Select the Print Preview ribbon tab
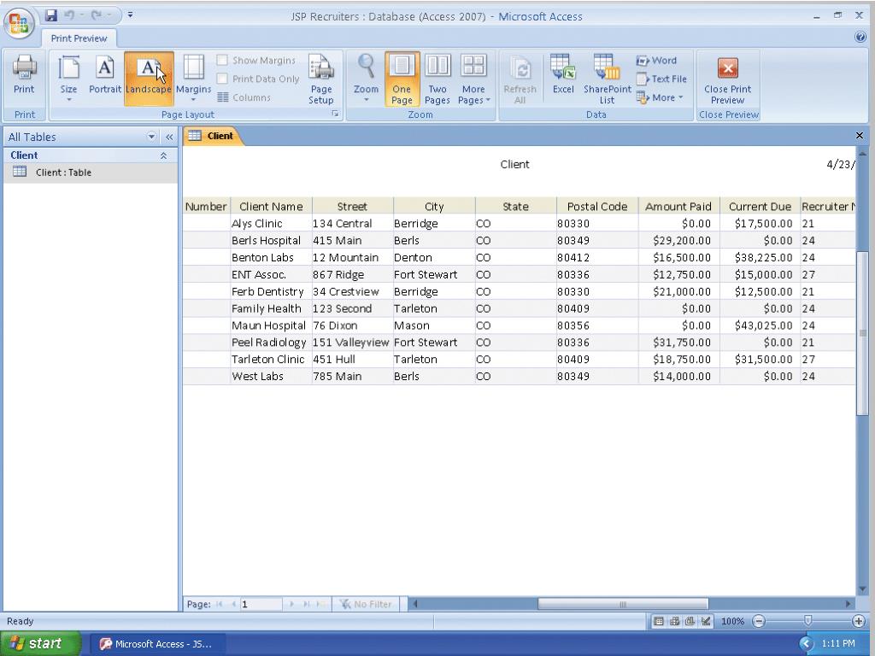Screen dimensions: 875x656 click(79, 38)
